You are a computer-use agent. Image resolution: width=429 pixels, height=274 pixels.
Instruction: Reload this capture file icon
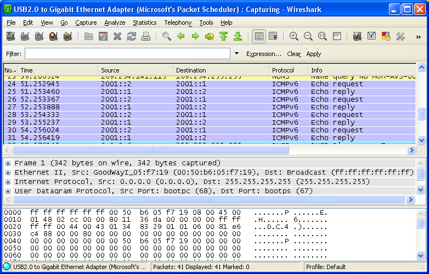pos(132,36)
